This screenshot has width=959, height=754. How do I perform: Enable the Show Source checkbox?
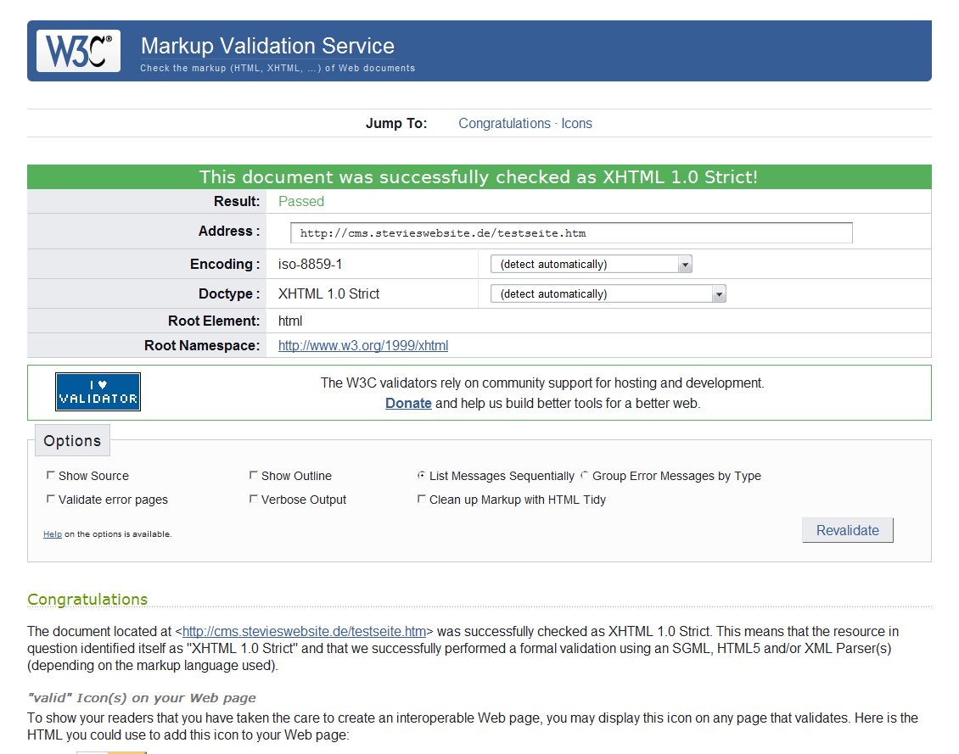click(x=51, y=475)
